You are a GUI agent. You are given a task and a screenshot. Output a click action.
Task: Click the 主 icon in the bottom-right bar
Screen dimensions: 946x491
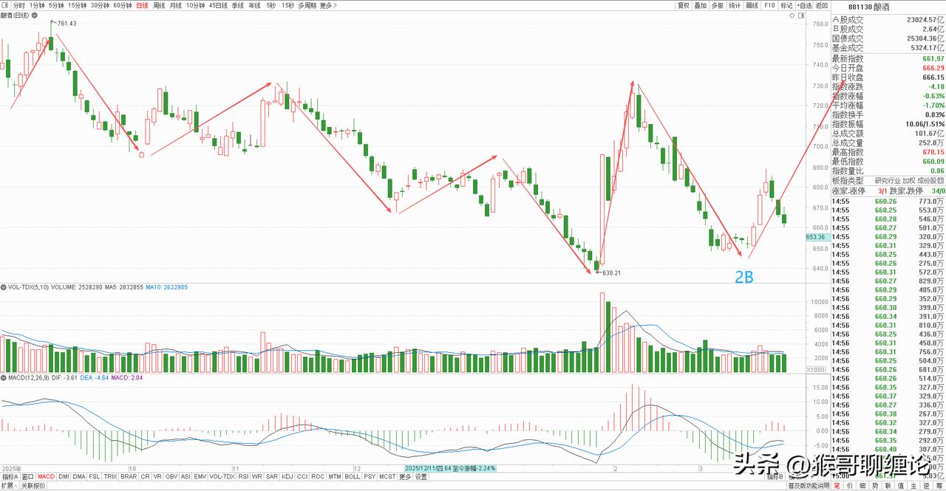pyautogui.click(x=914, y=486)
